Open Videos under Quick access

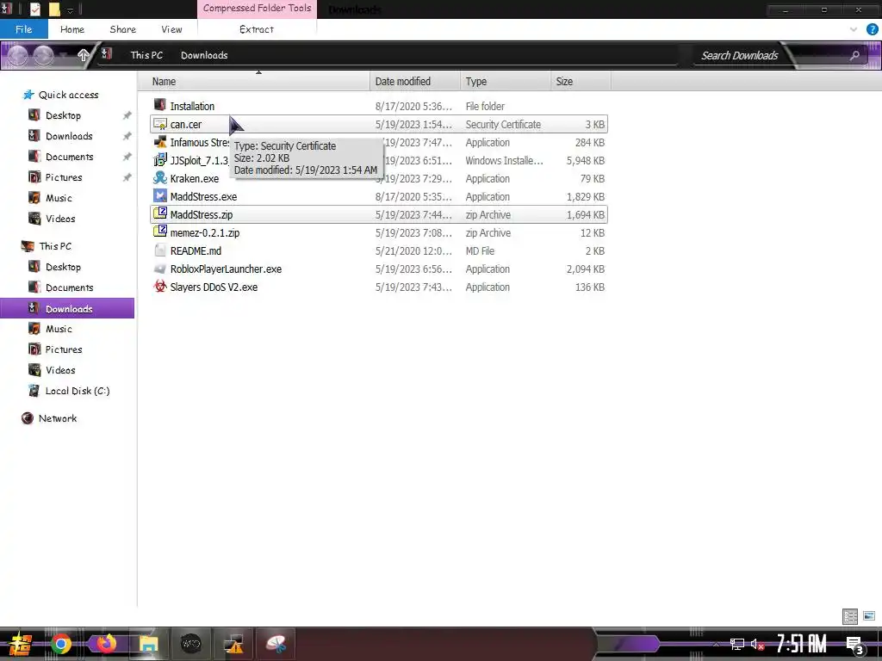coord(60,219)
